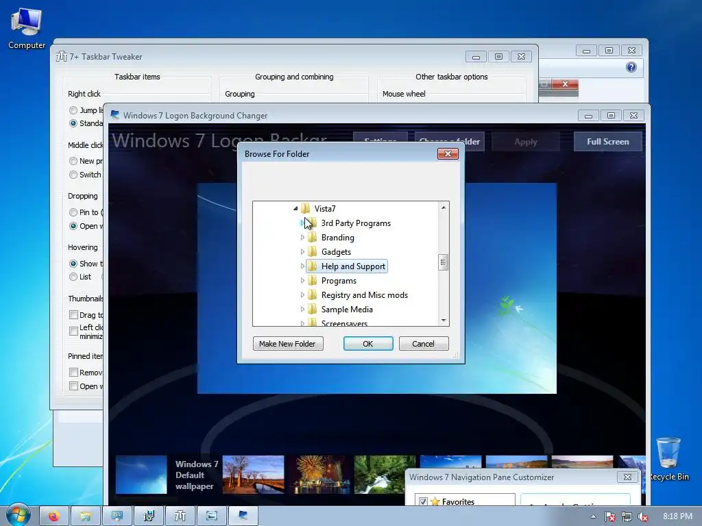Select the Open with dropping radio button
Screen dimensions: 702x526
point(73,226)
